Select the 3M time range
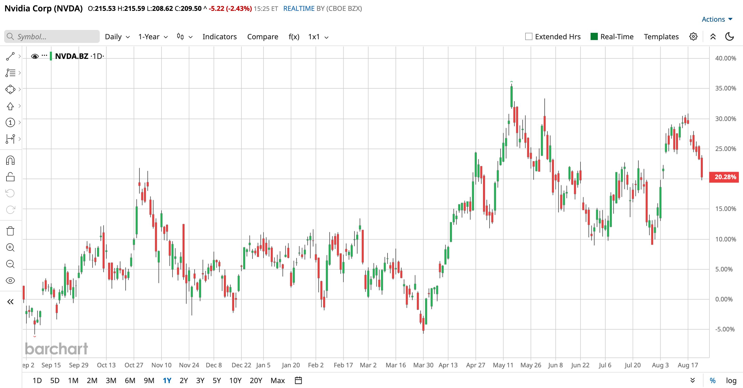This screenshot has width=743, height=388. tap(111, 381)
